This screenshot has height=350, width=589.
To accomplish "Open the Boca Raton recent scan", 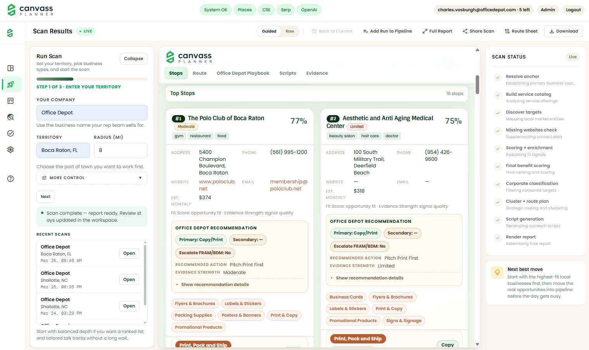I will 129,253.
